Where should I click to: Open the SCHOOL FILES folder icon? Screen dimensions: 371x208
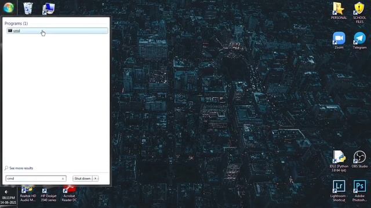pos(359,13)
